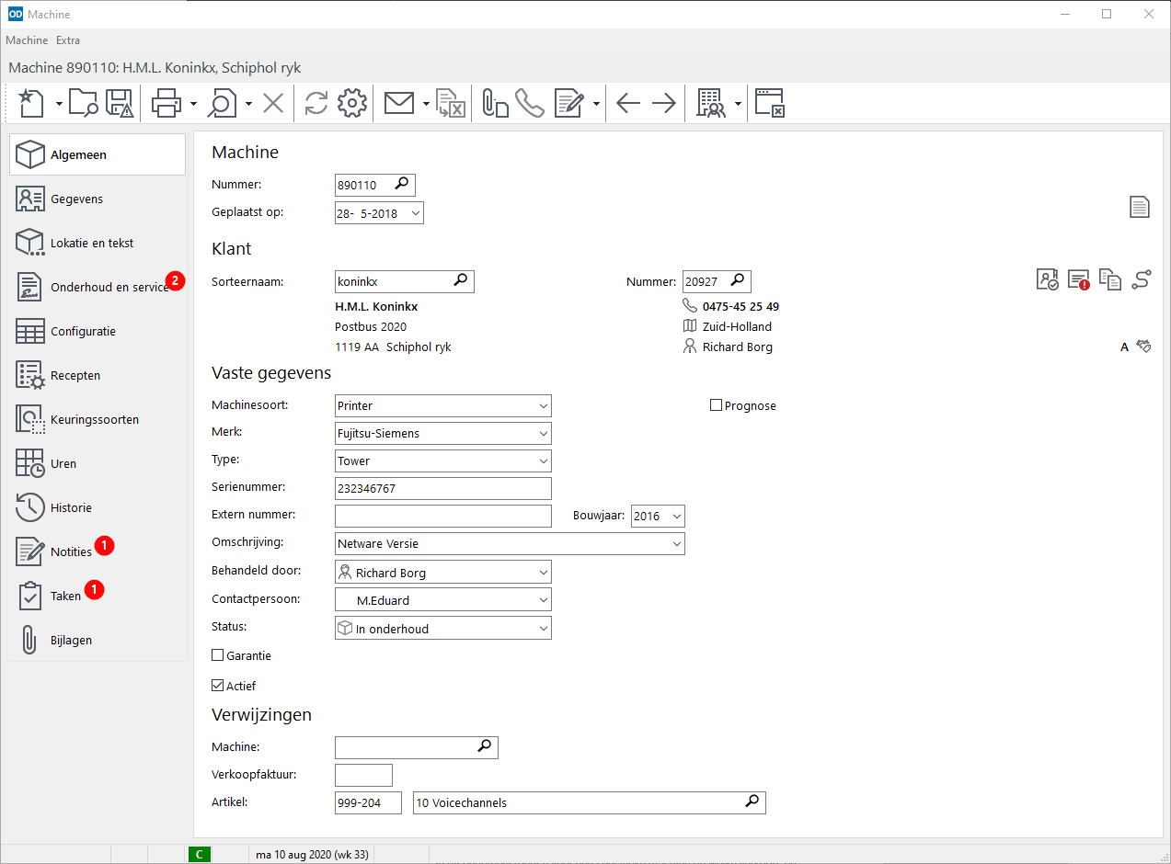Open the Historie section
The width and height of the screenshot is (1171, 864).
click(71, 507)
